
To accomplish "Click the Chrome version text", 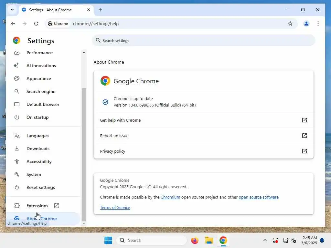I will pos(155,105).
